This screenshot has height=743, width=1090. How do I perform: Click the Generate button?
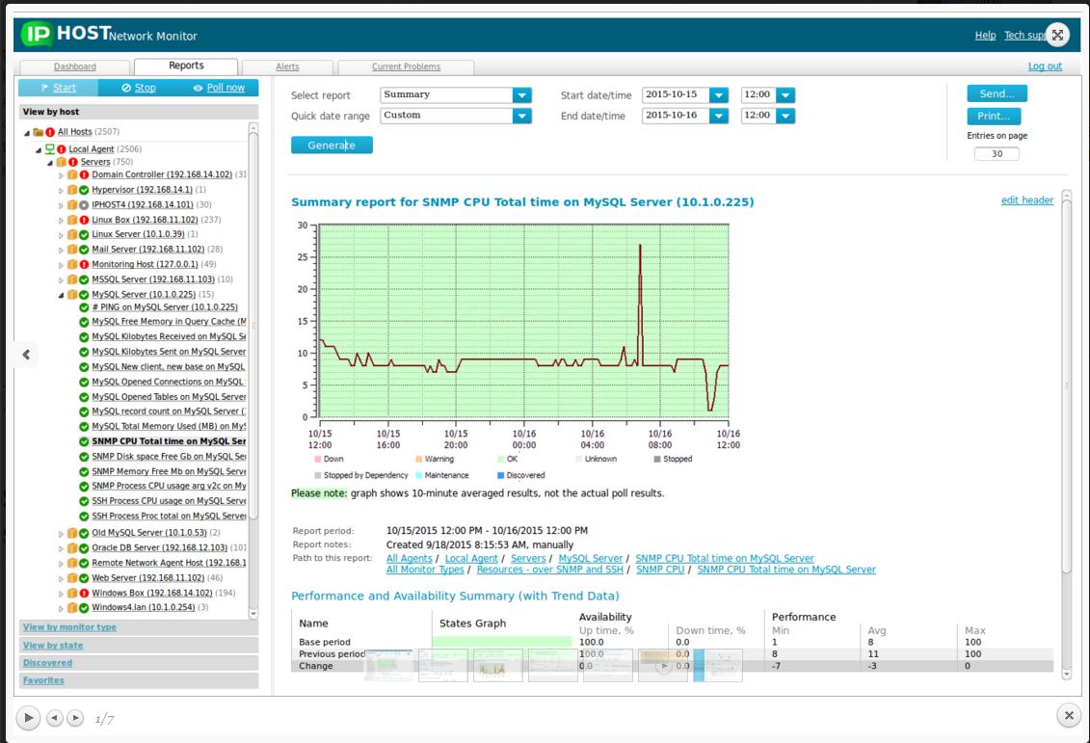(x=332, y=145)
